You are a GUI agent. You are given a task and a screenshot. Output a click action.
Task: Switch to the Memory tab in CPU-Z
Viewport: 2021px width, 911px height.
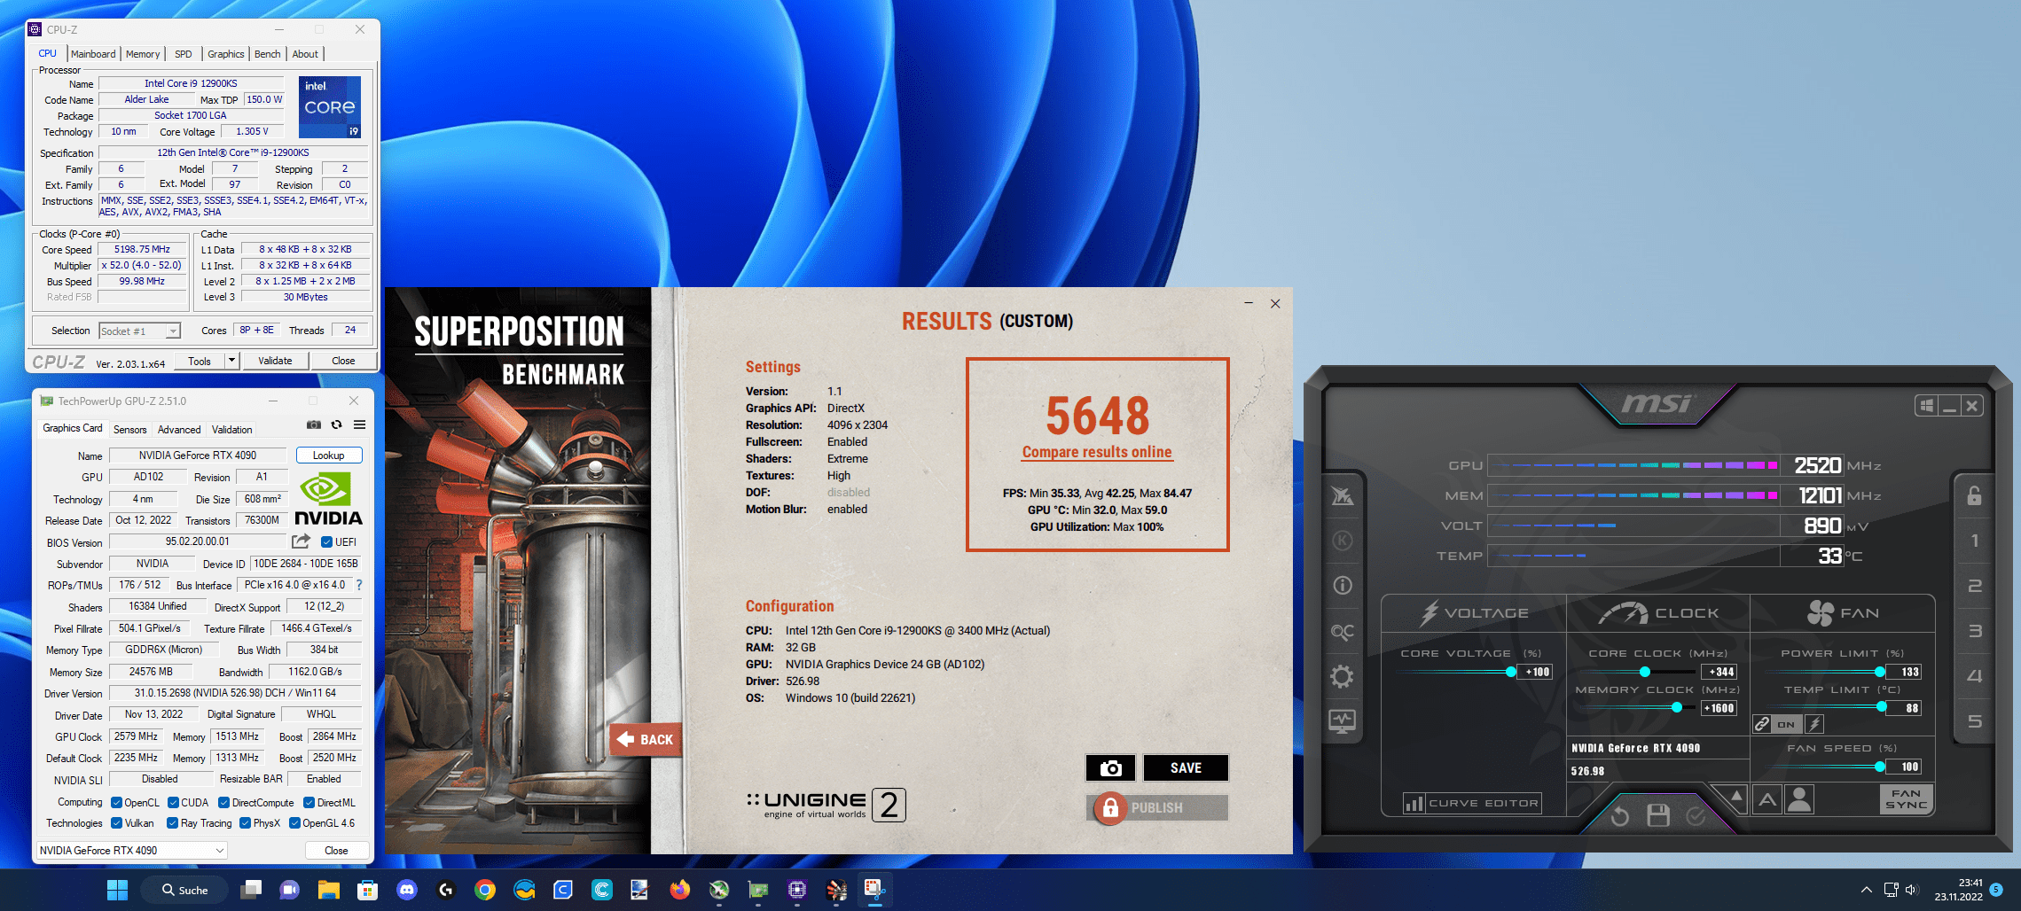(143, 54)
